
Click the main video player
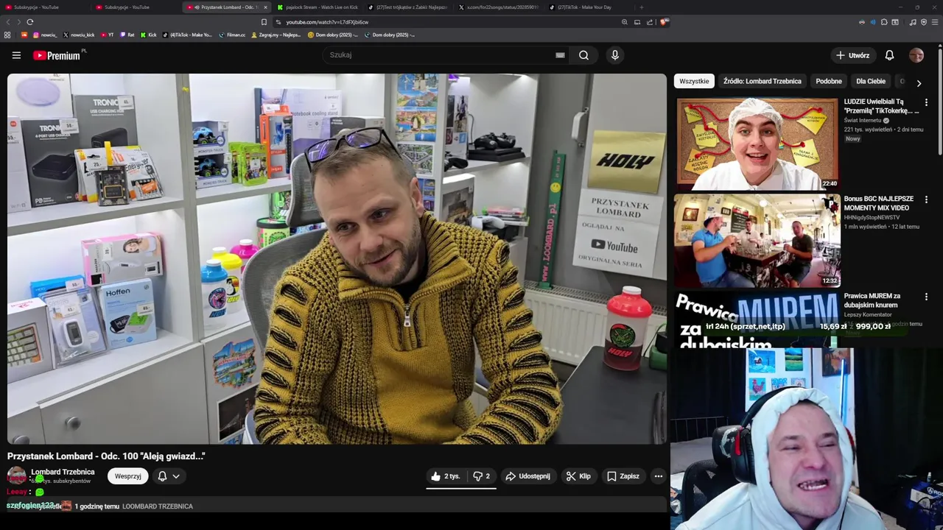click(337, 258)
